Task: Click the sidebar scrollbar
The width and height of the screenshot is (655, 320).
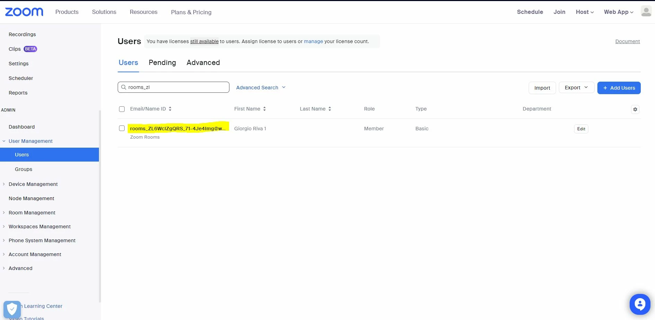Action: pyautogui.click(x=100, y=206)
